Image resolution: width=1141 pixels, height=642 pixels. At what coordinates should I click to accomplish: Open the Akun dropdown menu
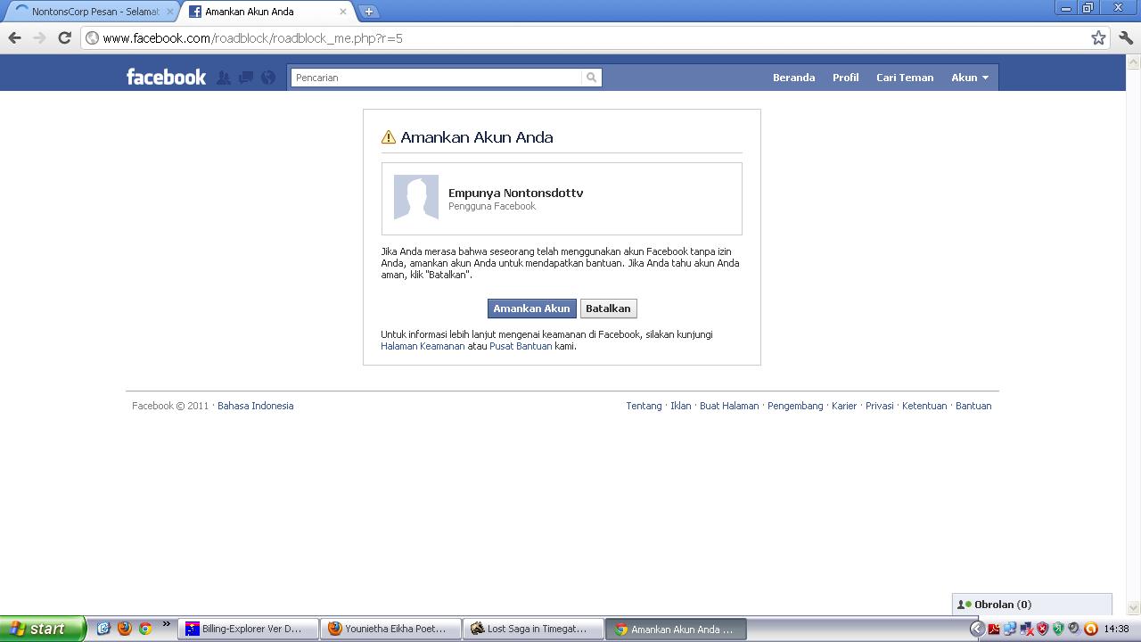coord(970,78)
